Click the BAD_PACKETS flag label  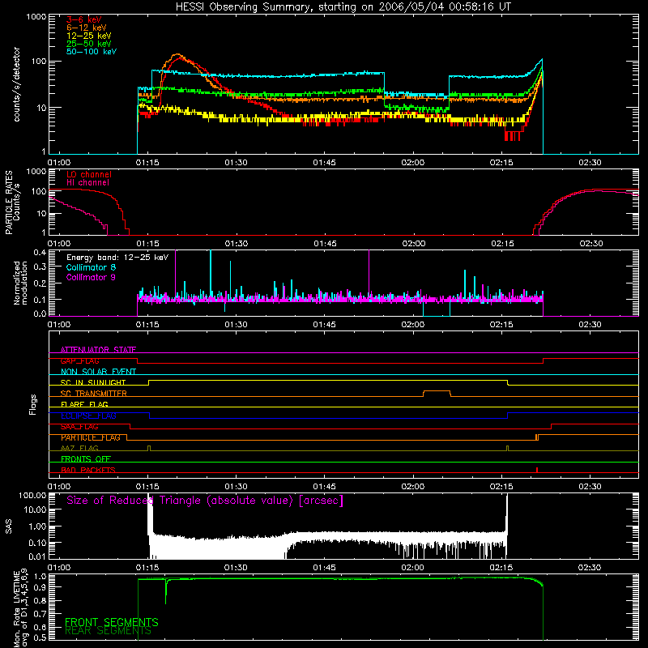[88, 470]
